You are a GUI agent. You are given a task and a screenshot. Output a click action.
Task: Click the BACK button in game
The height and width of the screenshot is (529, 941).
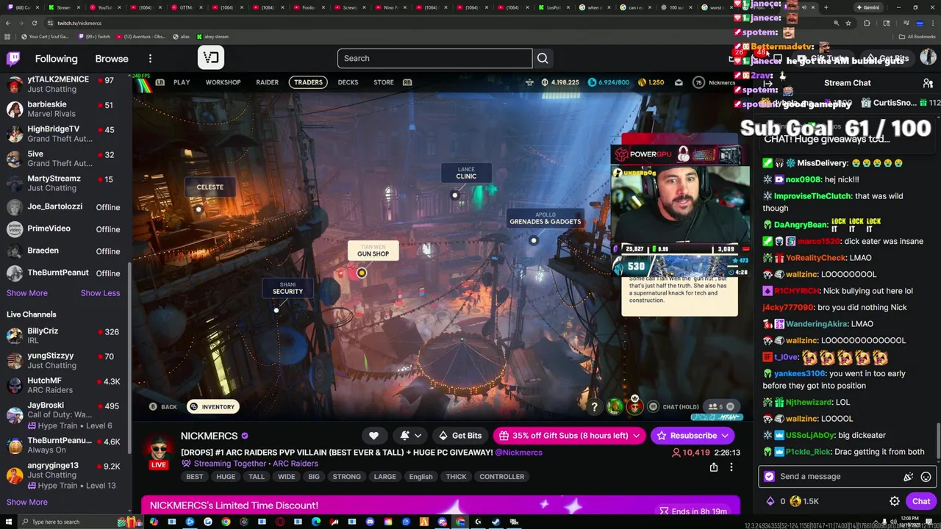point(163,406)
